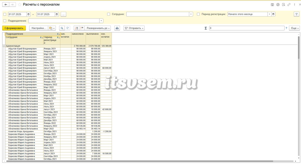Click the нач. остаток column header
The width and height of the screenshot is (301, 164).
(66, 39)
